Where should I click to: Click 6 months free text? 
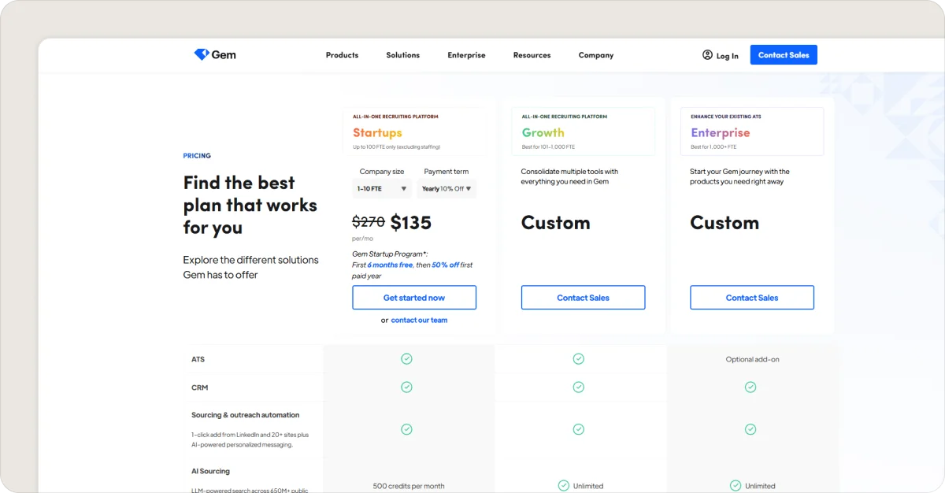pyautogui.click(x=390, y=265)
